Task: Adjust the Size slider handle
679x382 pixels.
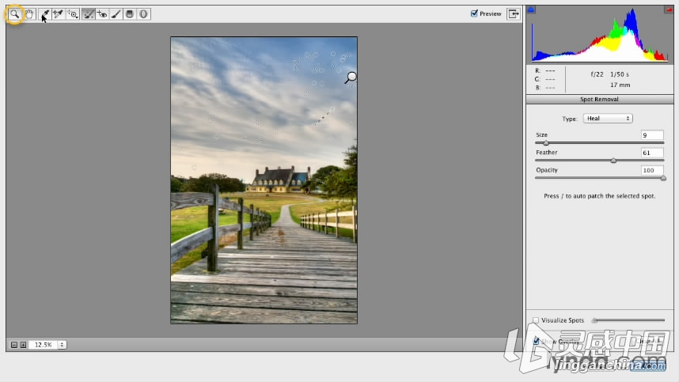Action: point(546,143)
